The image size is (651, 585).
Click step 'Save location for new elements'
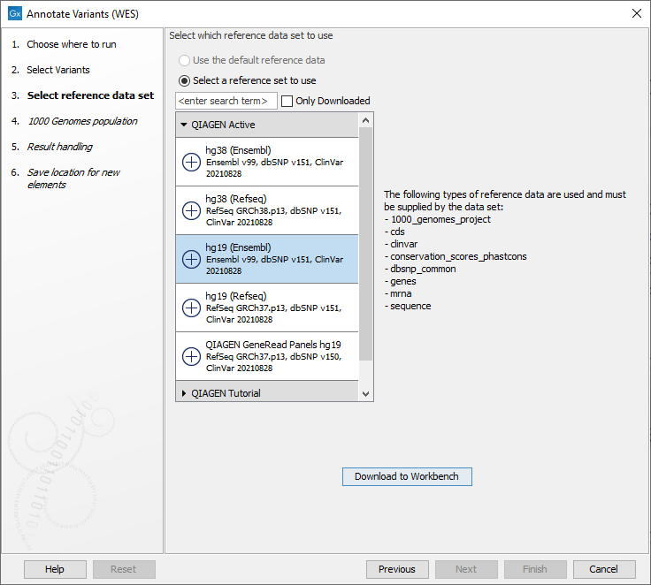tap(73, 179)
